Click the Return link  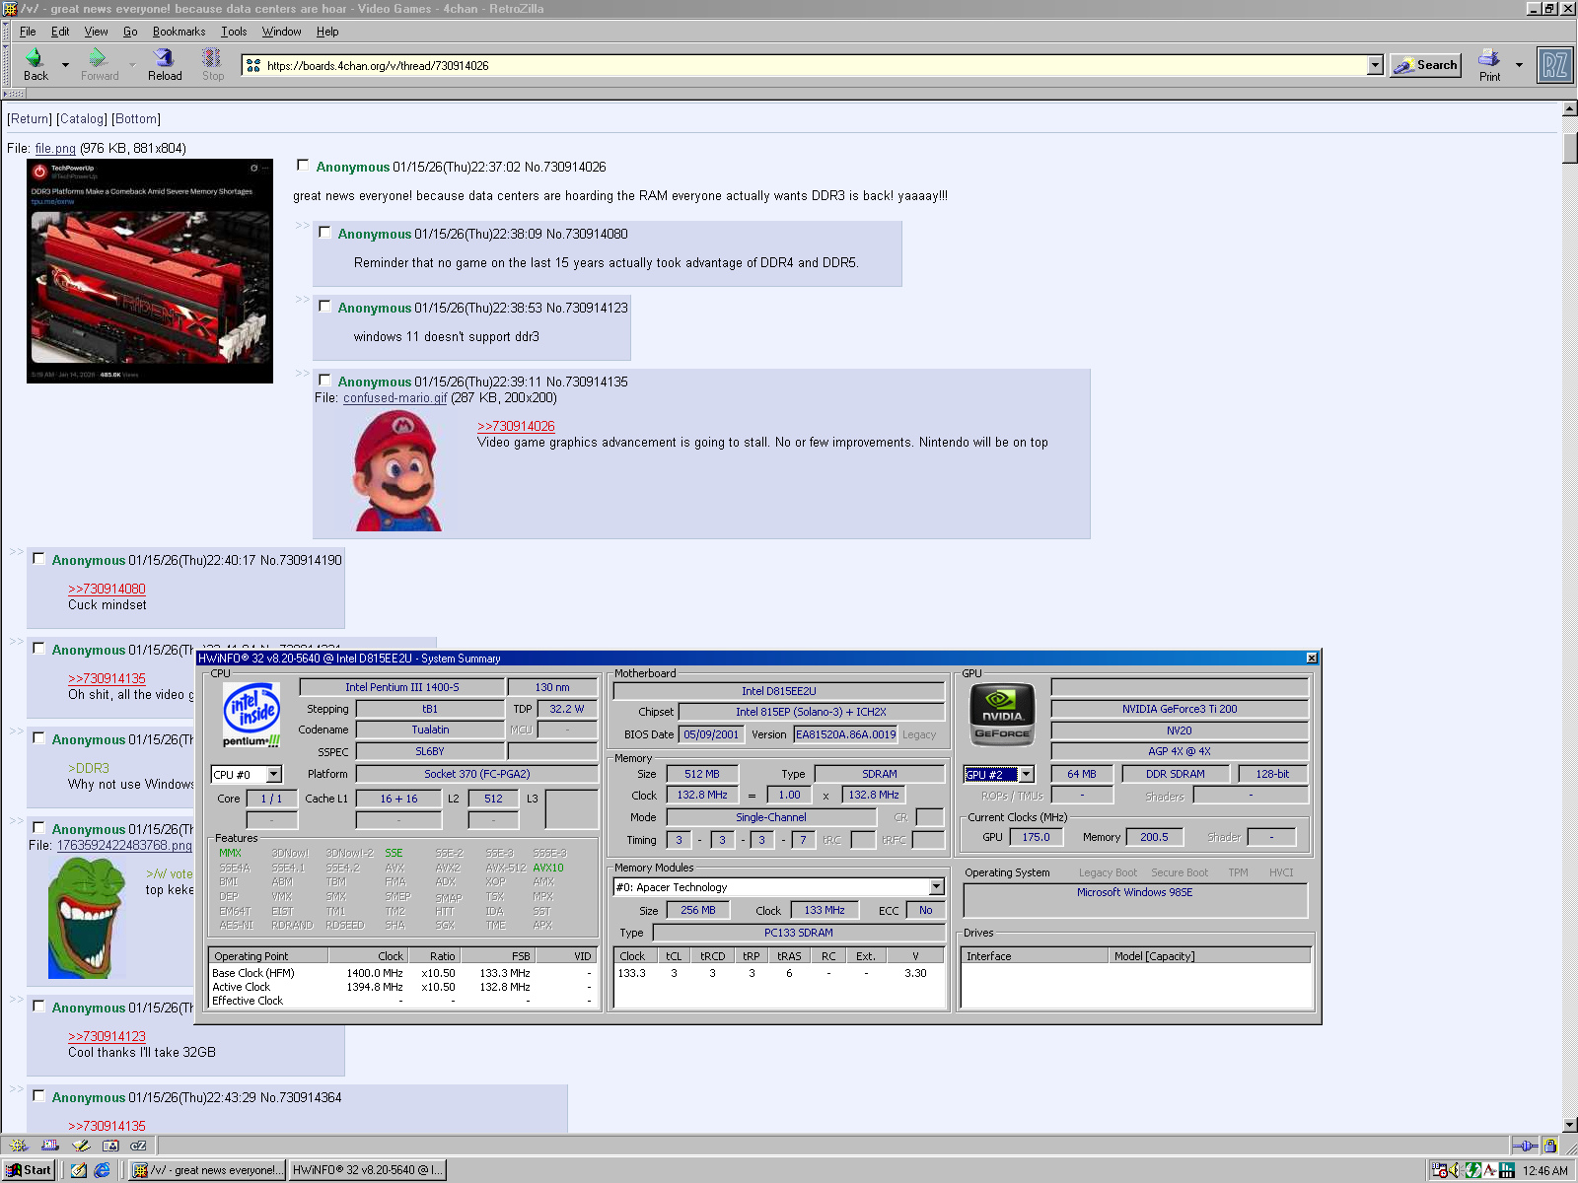[30, 119]
